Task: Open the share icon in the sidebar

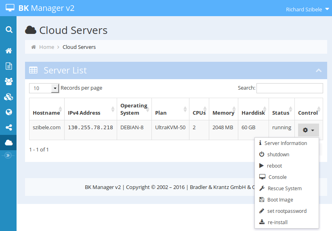Action: tap(8, 128)
